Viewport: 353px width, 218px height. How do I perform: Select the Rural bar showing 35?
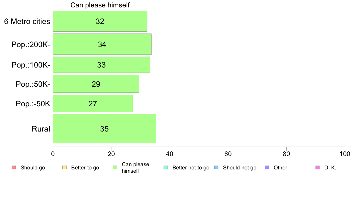point(105,129)
